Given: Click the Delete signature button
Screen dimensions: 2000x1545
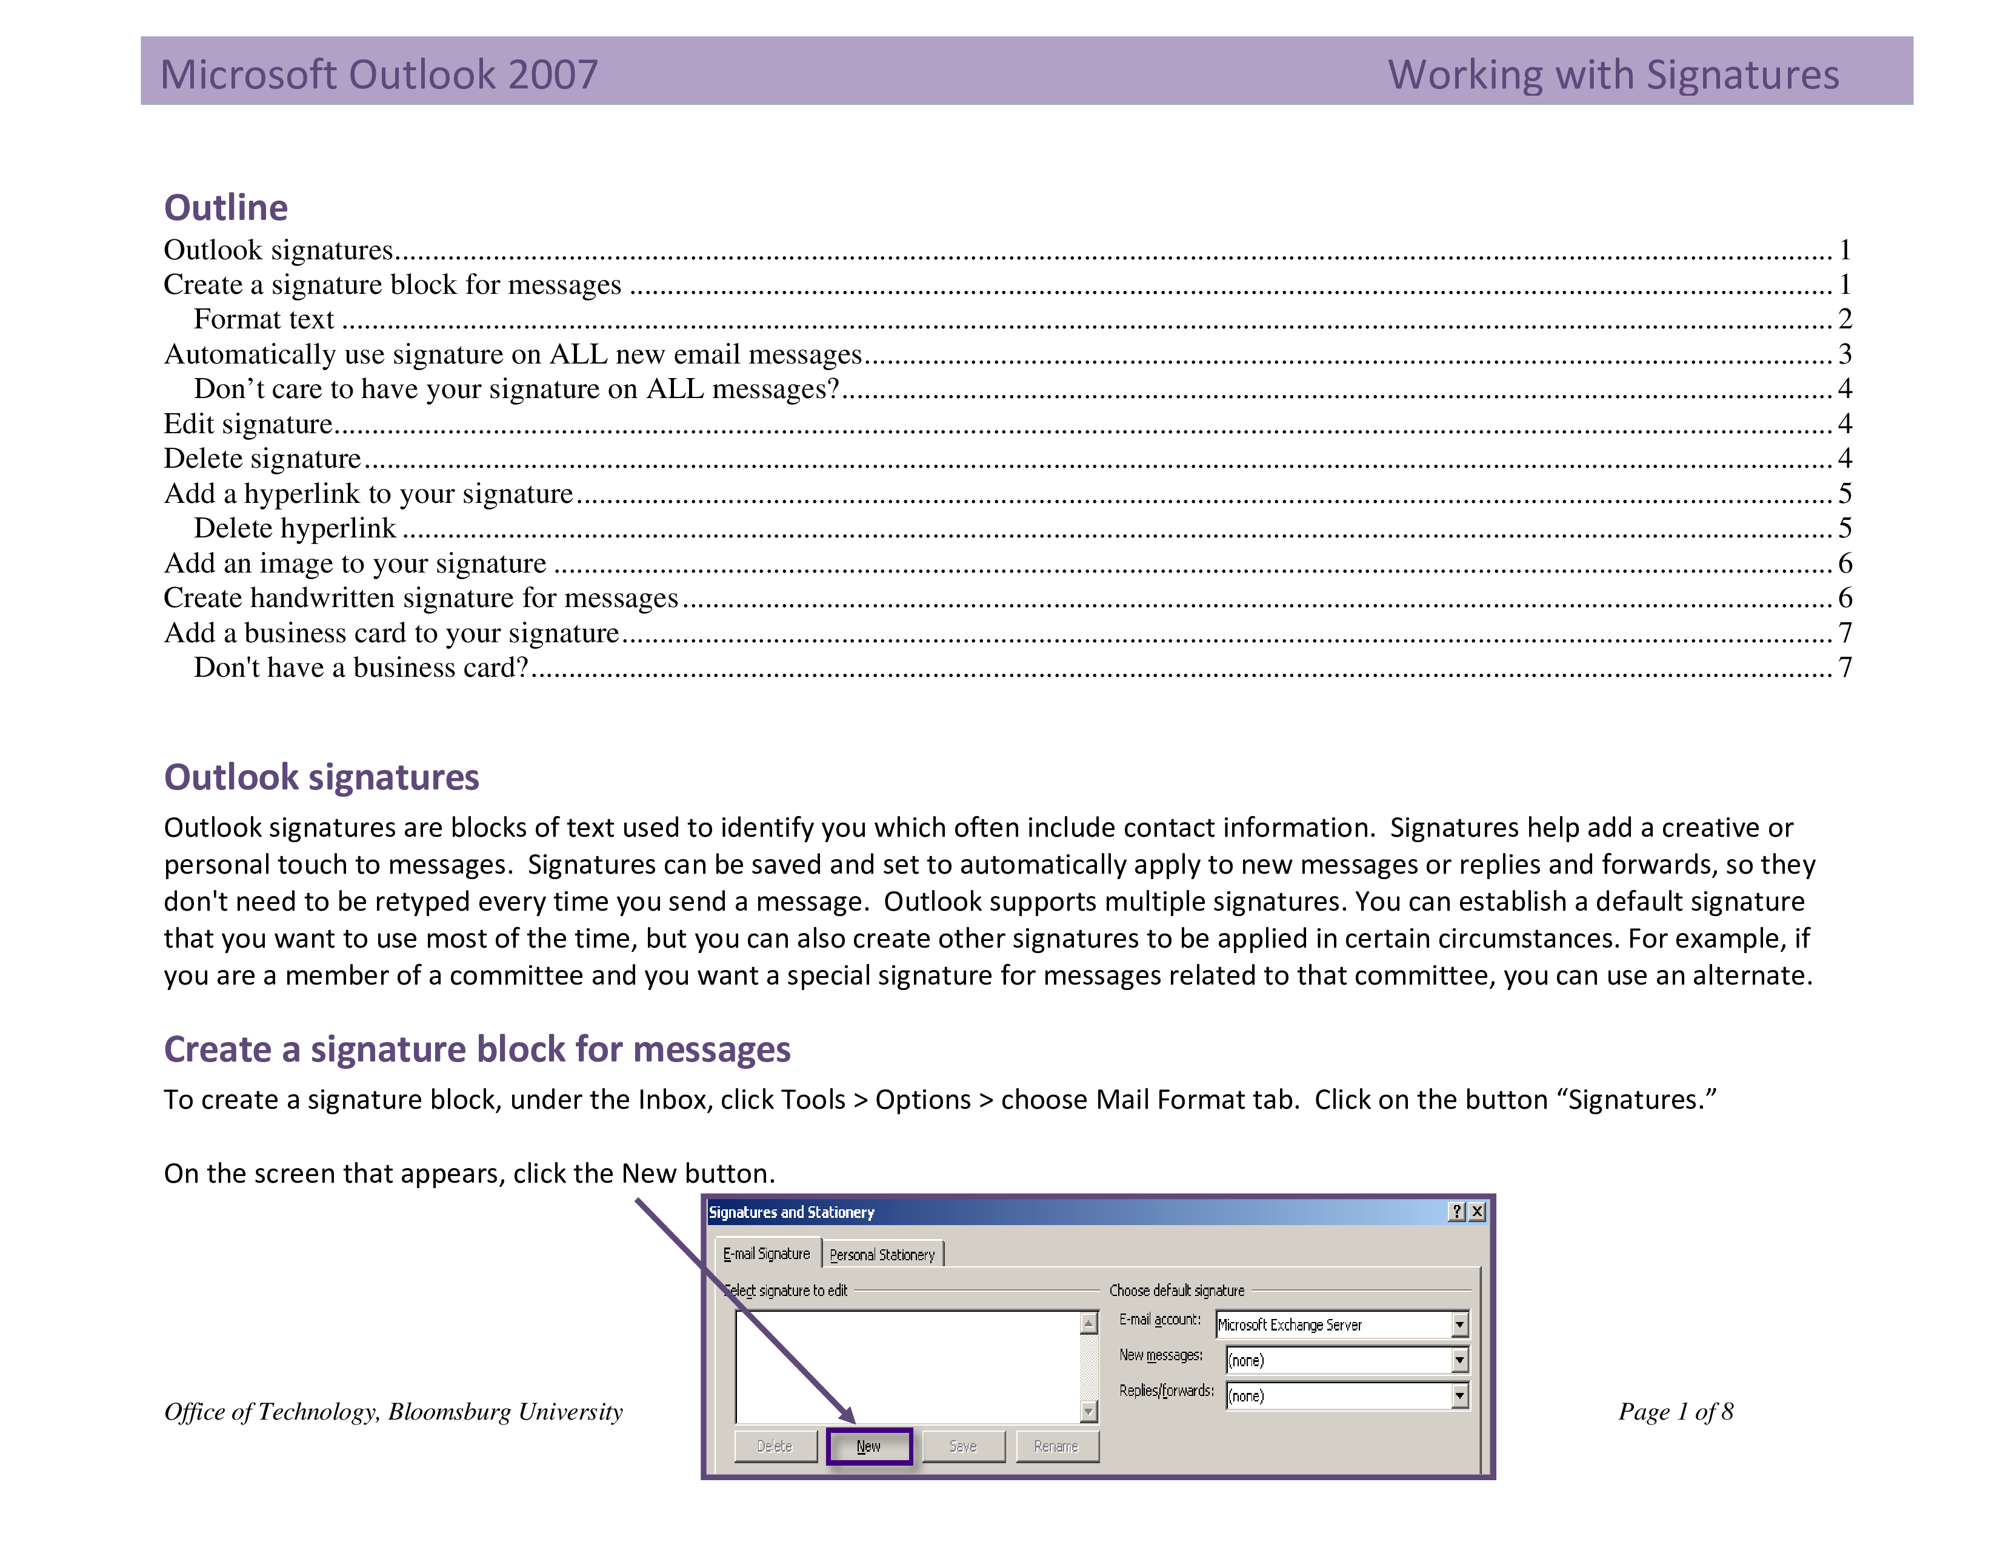Looking at the screenshot, I should pos(776,1446).
